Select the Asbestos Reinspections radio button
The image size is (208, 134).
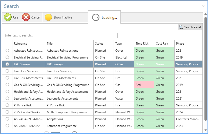pyautogui.click(x=7, y=51)
